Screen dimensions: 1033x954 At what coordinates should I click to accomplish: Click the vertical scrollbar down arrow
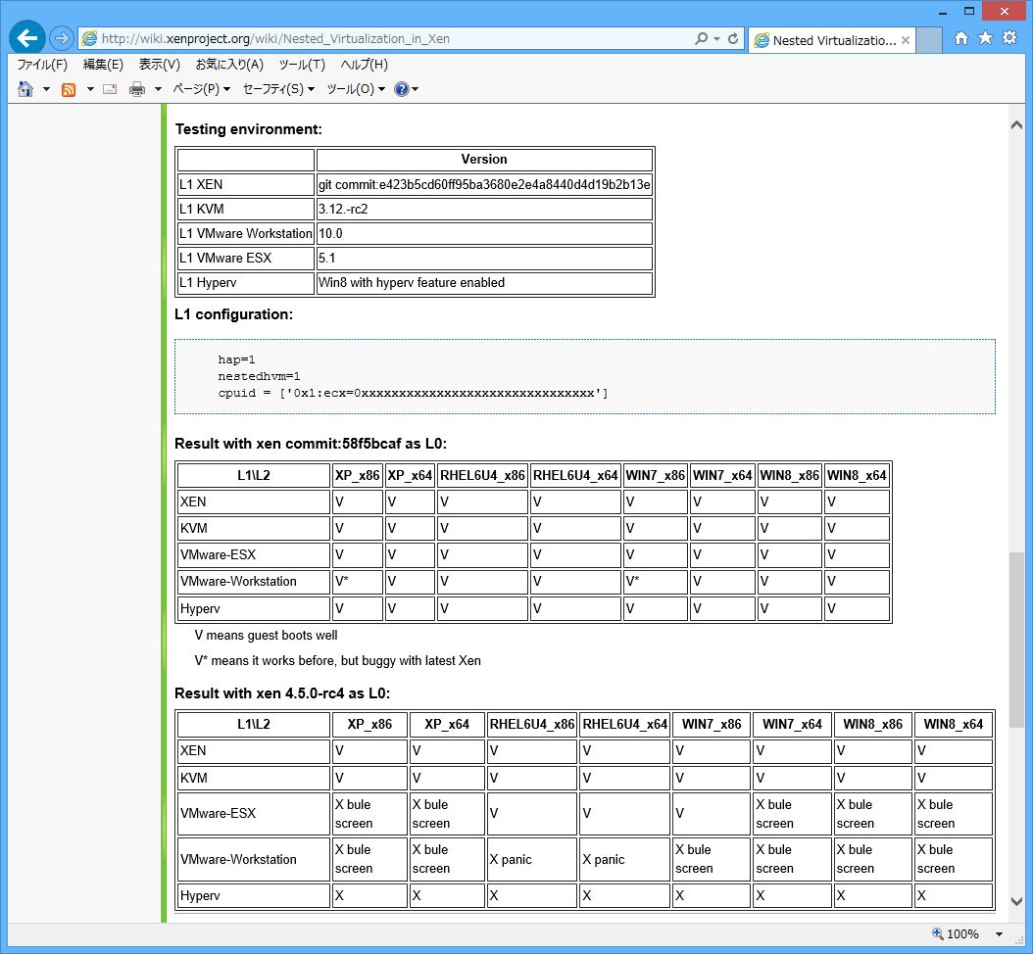click(1016, 901)
